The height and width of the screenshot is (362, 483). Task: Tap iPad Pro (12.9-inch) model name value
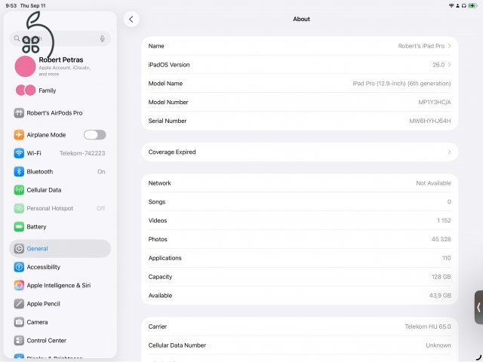[x=401, y=84]
